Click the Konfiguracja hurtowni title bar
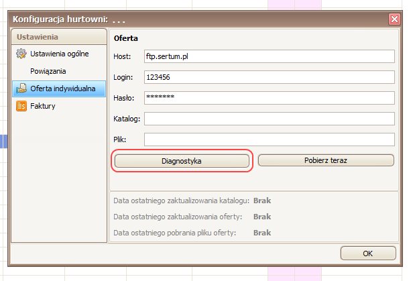The height and width of the screenshot is (281, 411). coord(201,19)
